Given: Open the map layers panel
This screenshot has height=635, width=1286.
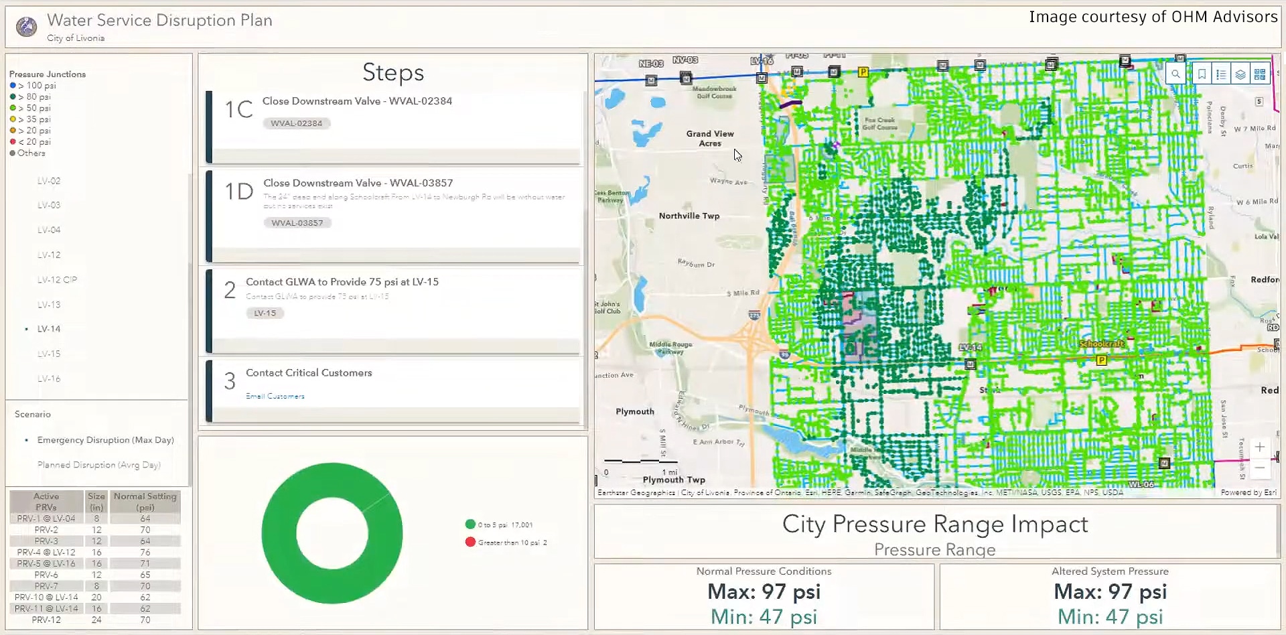Looking at the screenshot, I should coord(1240,74).
